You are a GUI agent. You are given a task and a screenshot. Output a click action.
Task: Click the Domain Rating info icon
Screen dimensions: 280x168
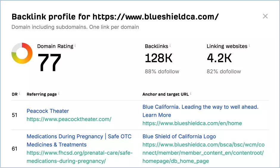pos(75,46)
